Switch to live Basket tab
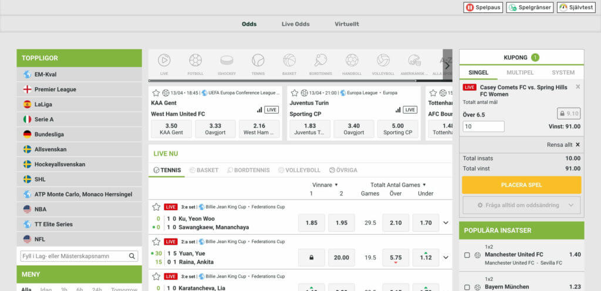Image resolution: width=601 pixels, height=291 pixels. 204,170
